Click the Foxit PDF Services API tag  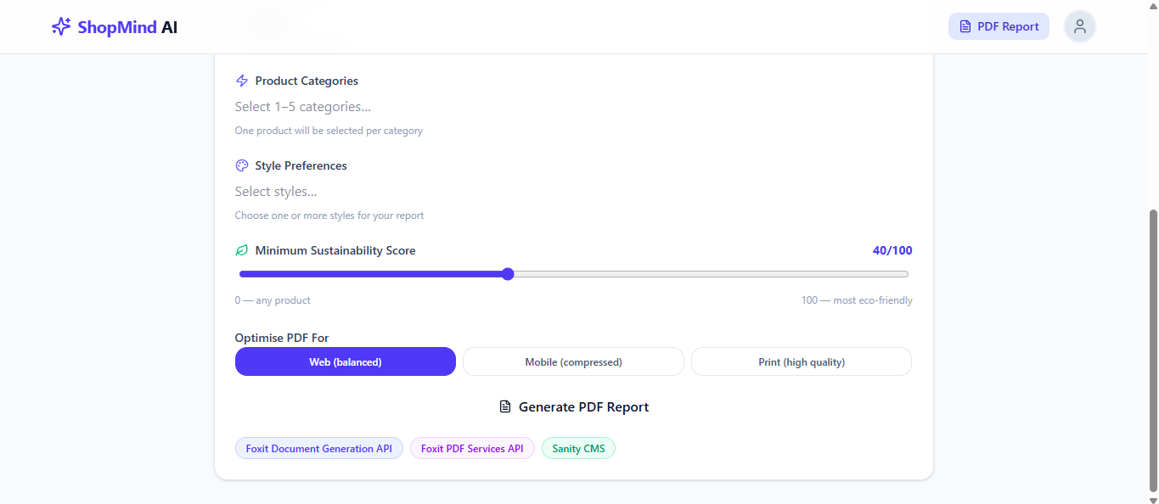point(472,449)
